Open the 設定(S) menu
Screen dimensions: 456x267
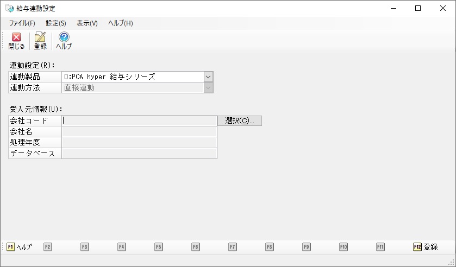tap(56, 23)
